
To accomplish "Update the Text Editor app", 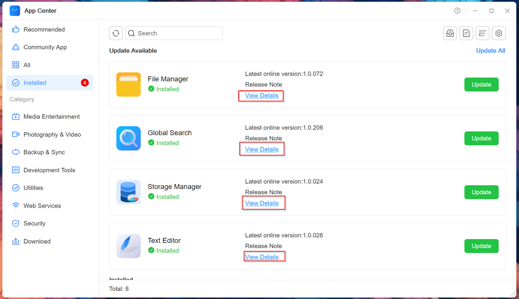I will tap(481, 246).
